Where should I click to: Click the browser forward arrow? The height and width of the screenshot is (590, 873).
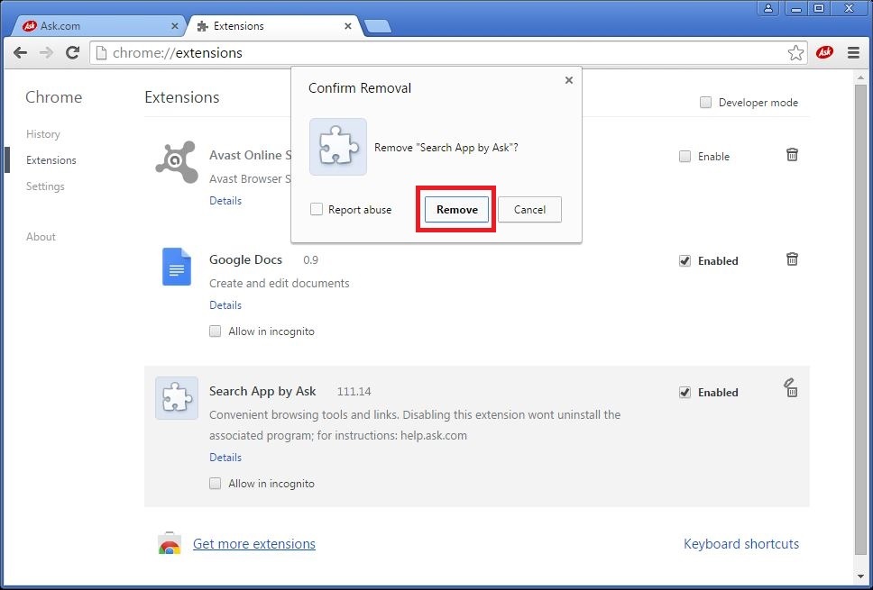47,53
